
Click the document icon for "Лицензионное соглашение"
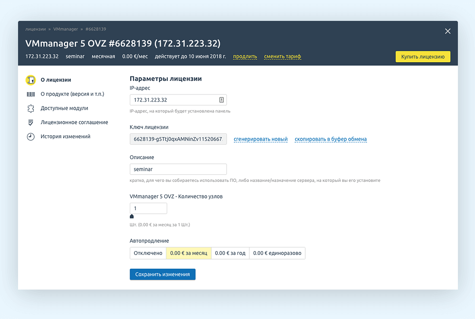31,122
